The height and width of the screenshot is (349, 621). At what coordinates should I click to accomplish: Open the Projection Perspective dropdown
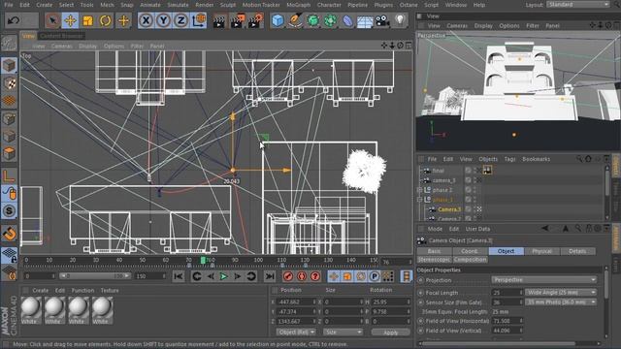coord(543,280)
